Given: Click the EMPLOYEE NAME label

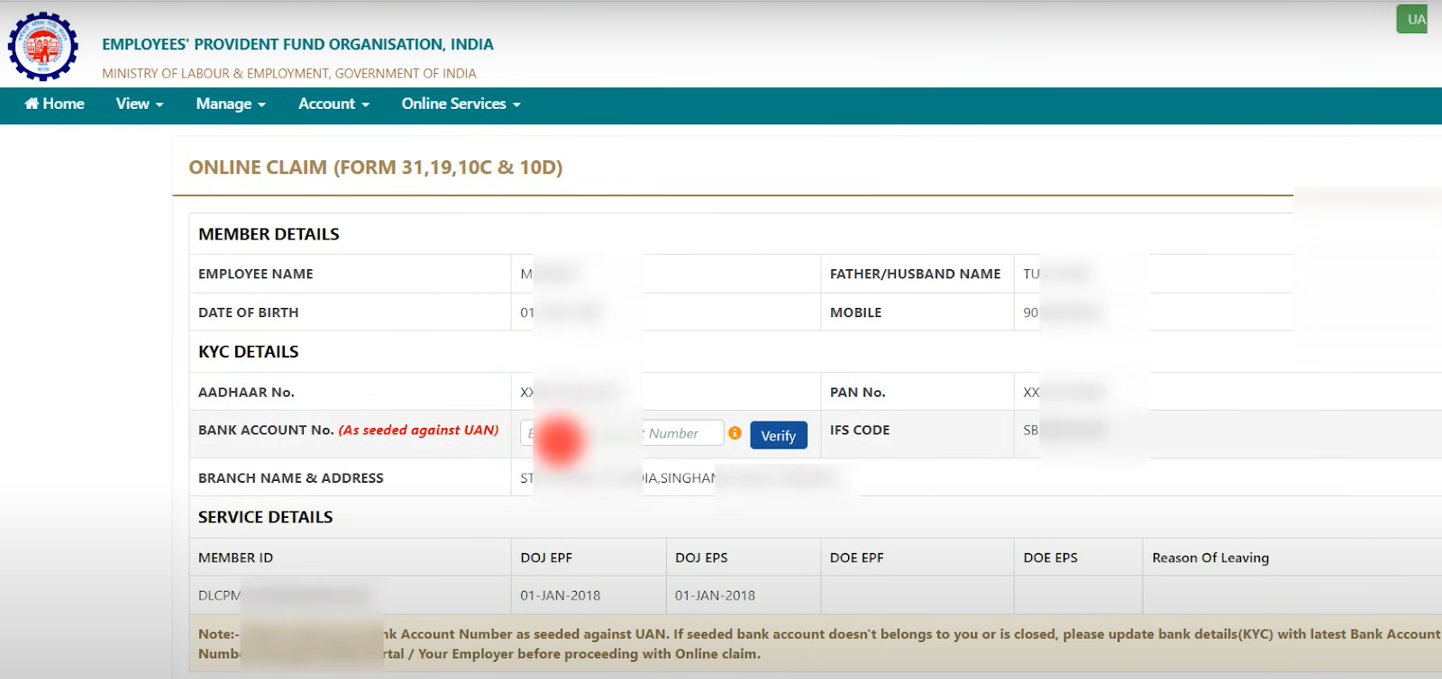Looking at the screenshot, I should 256,274.
